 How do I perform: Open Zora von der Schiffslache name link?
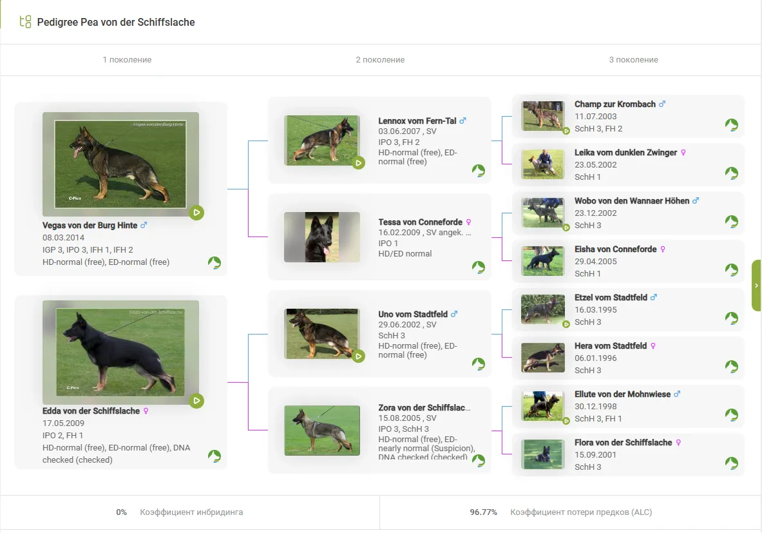tap(424, 408)
